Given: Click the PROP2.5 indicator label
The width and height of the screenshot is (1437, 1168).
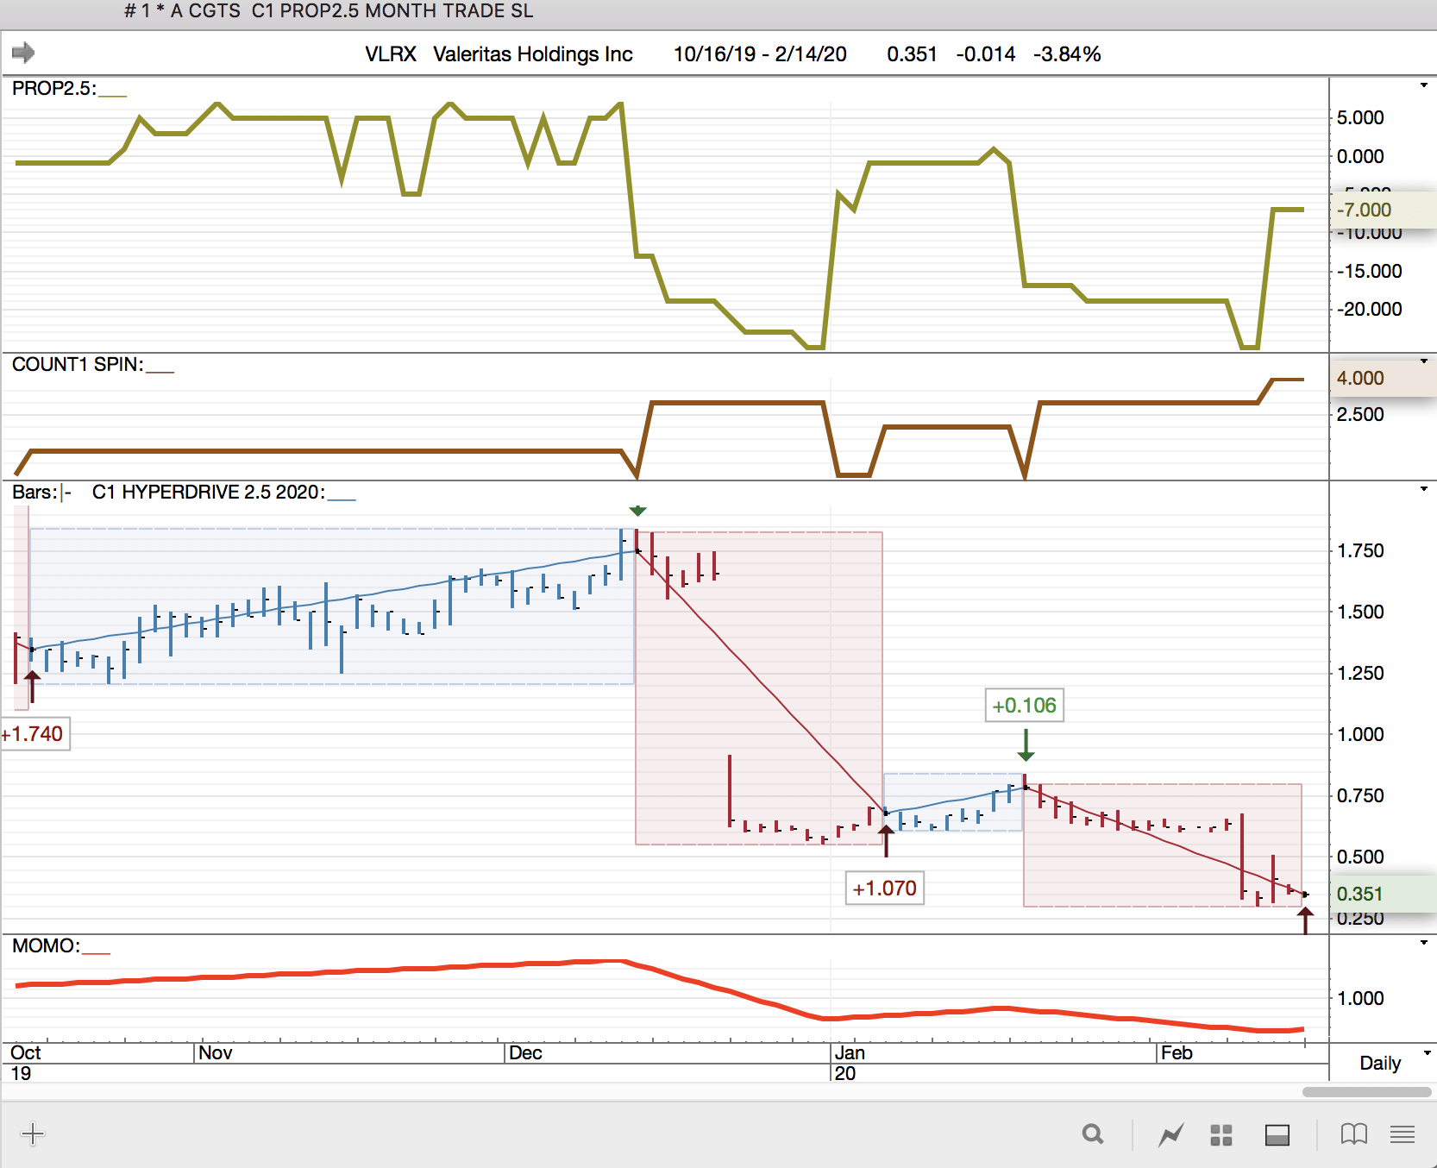Looking at the screenshot, I should (54, 88).
